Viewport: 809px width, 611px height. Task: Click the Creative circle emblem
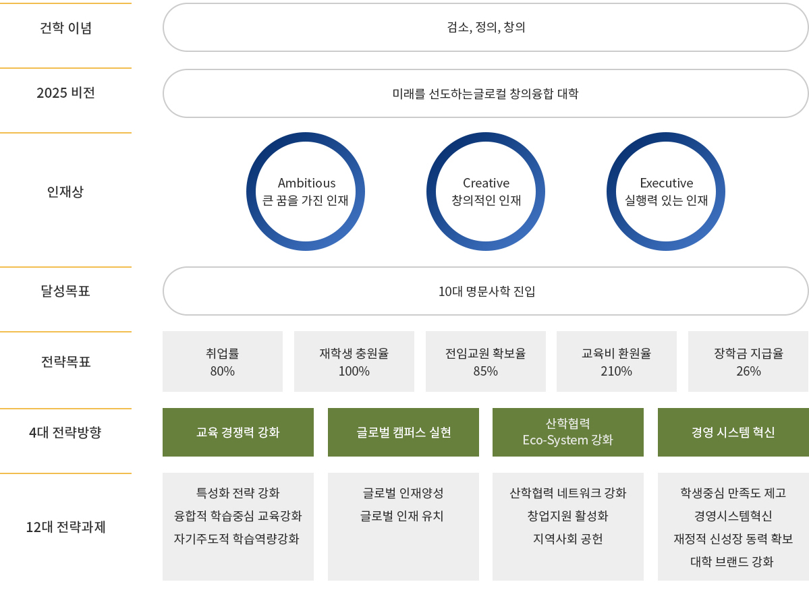point(486,192)
